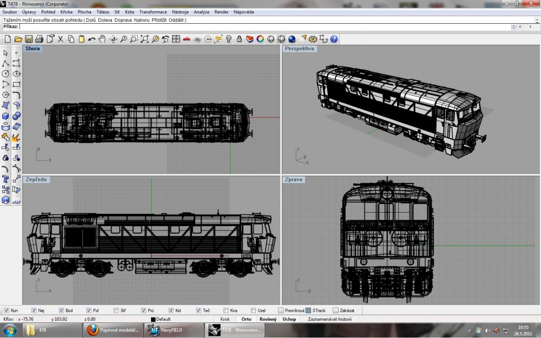Select the Zoom Extents icon
The width and height of the screenshot is (541, 338).
point(144,39)
